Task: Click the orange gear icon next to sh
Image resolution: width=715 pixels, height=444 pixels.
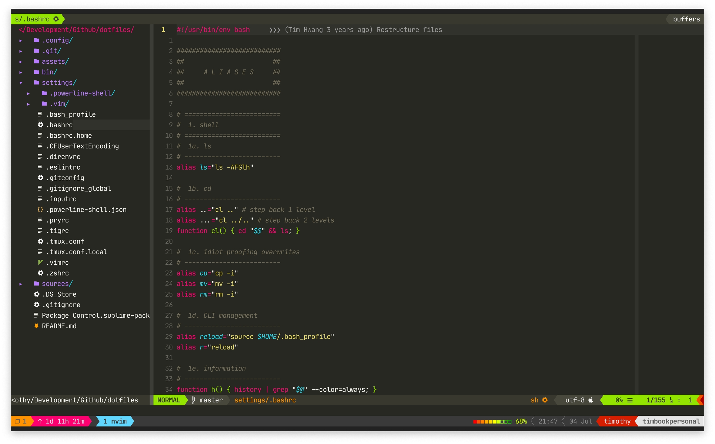Action: (x=545, y=400)
